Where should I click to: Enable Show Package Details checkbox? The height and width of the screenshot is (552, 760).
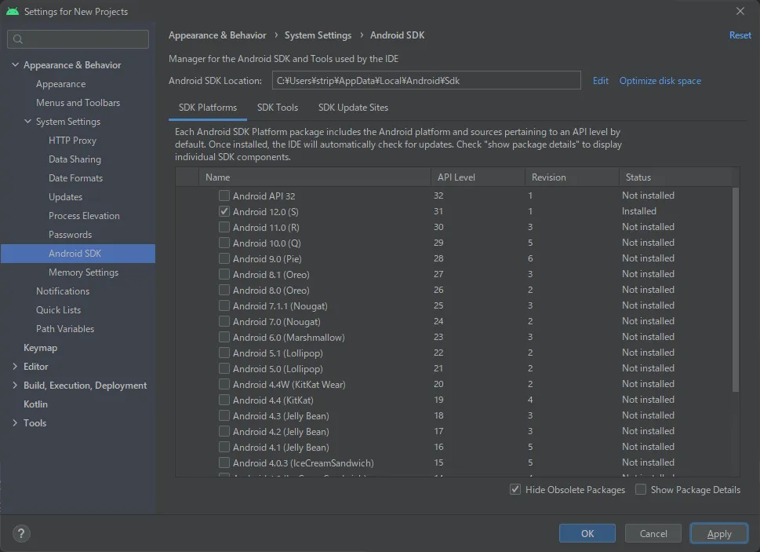[x=641, y=489]
